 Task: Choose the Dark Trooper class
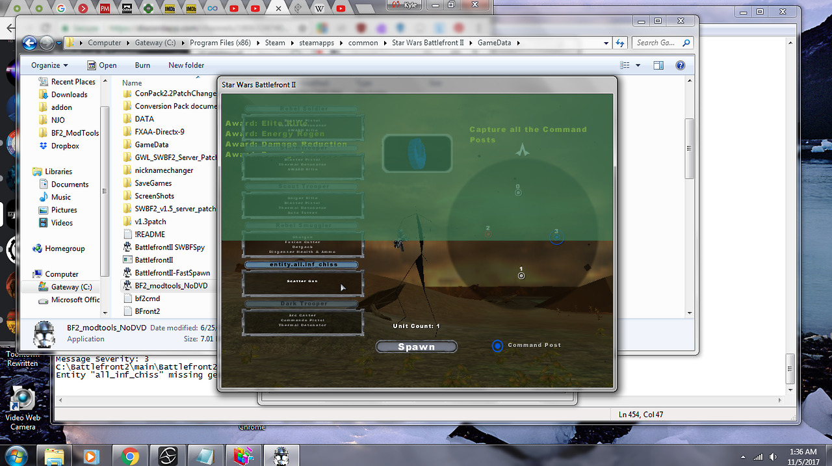pyautogui.click(x=303, y=304)
